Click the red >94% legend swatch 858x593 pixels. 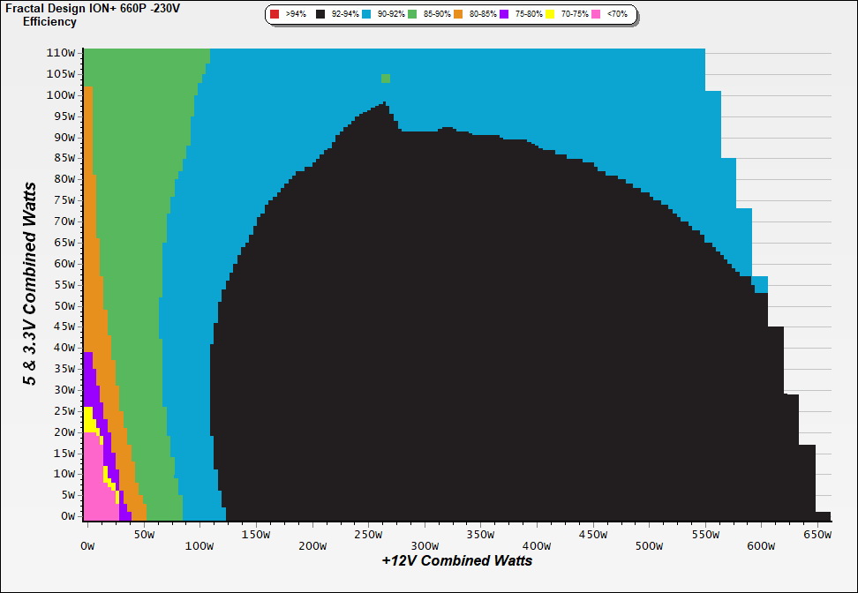[x=275, y=14]
